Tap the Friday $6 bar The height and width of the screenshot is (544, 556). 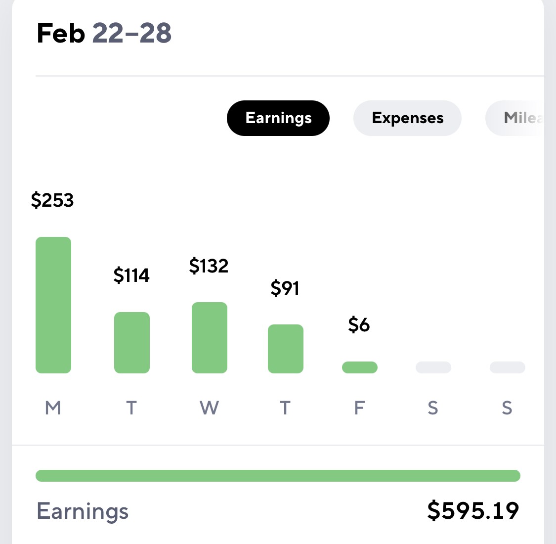pos(360,367)
